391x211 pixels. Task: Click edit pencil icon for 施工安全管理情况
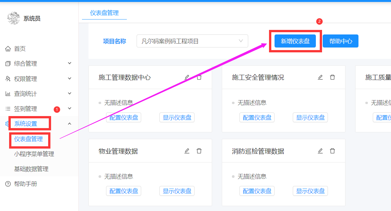coord(320,77)
